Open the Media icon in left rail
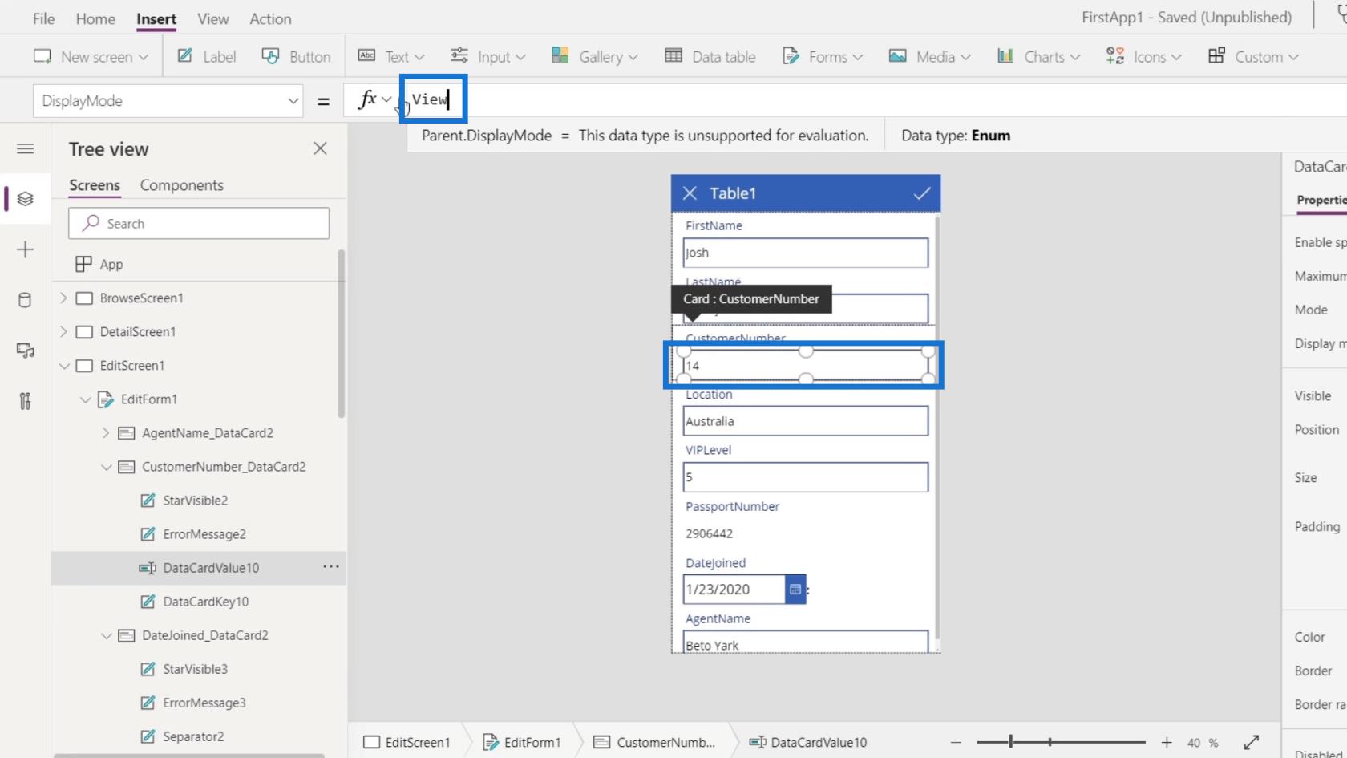 [25, 351]
